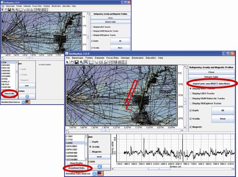Image resolution: width=238 pixels, height=177 pixels.
Task: Click the flag icon in front window status bar
Action: (x=100, y=174)
